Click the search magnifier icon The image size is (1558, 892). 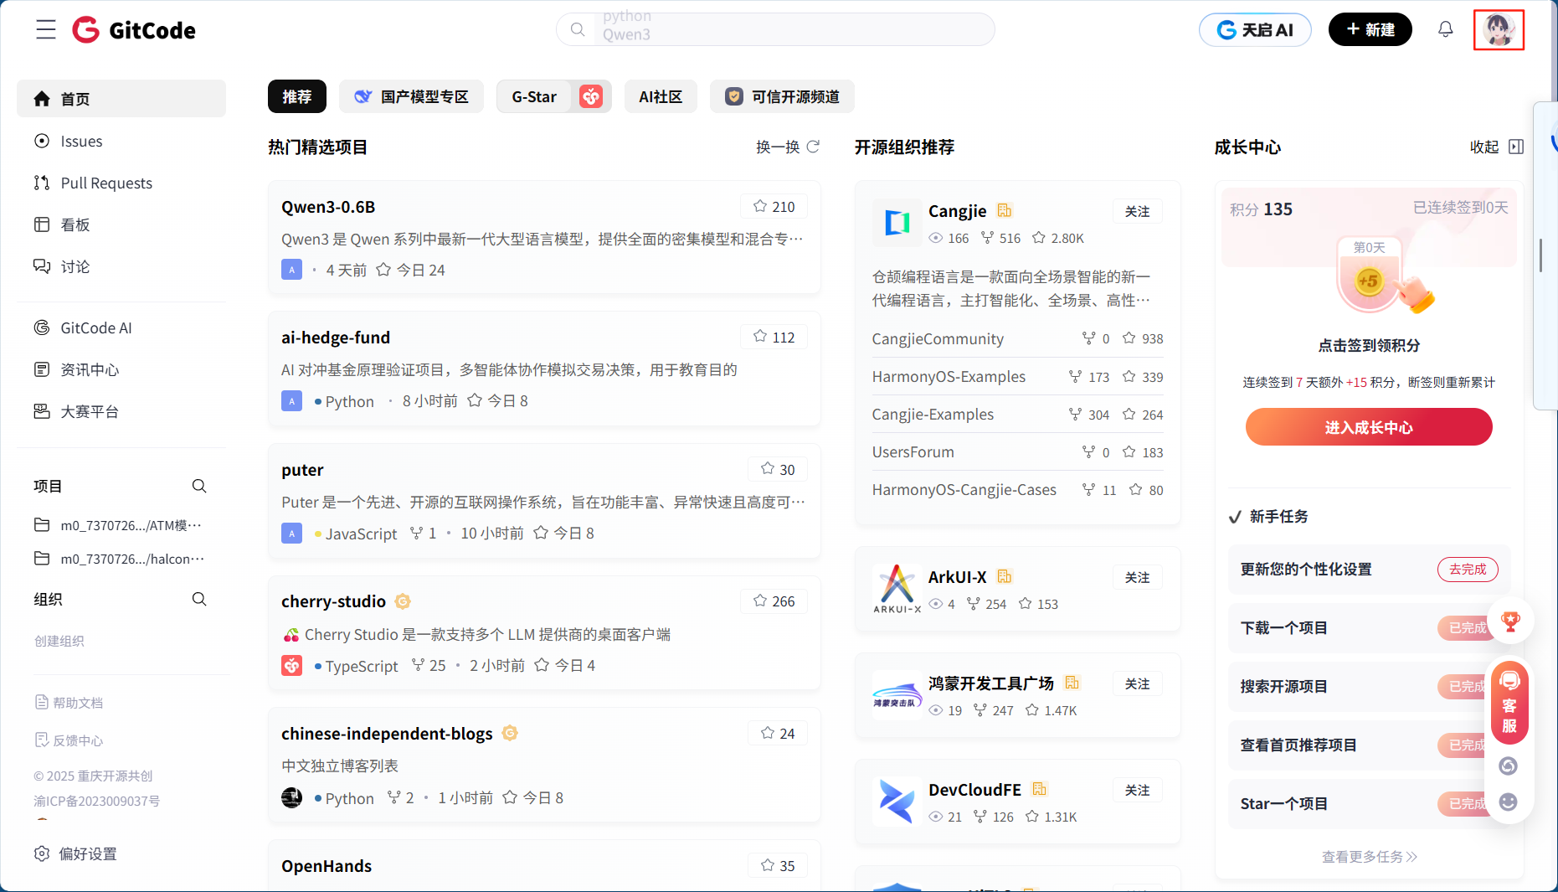point(578,30)
